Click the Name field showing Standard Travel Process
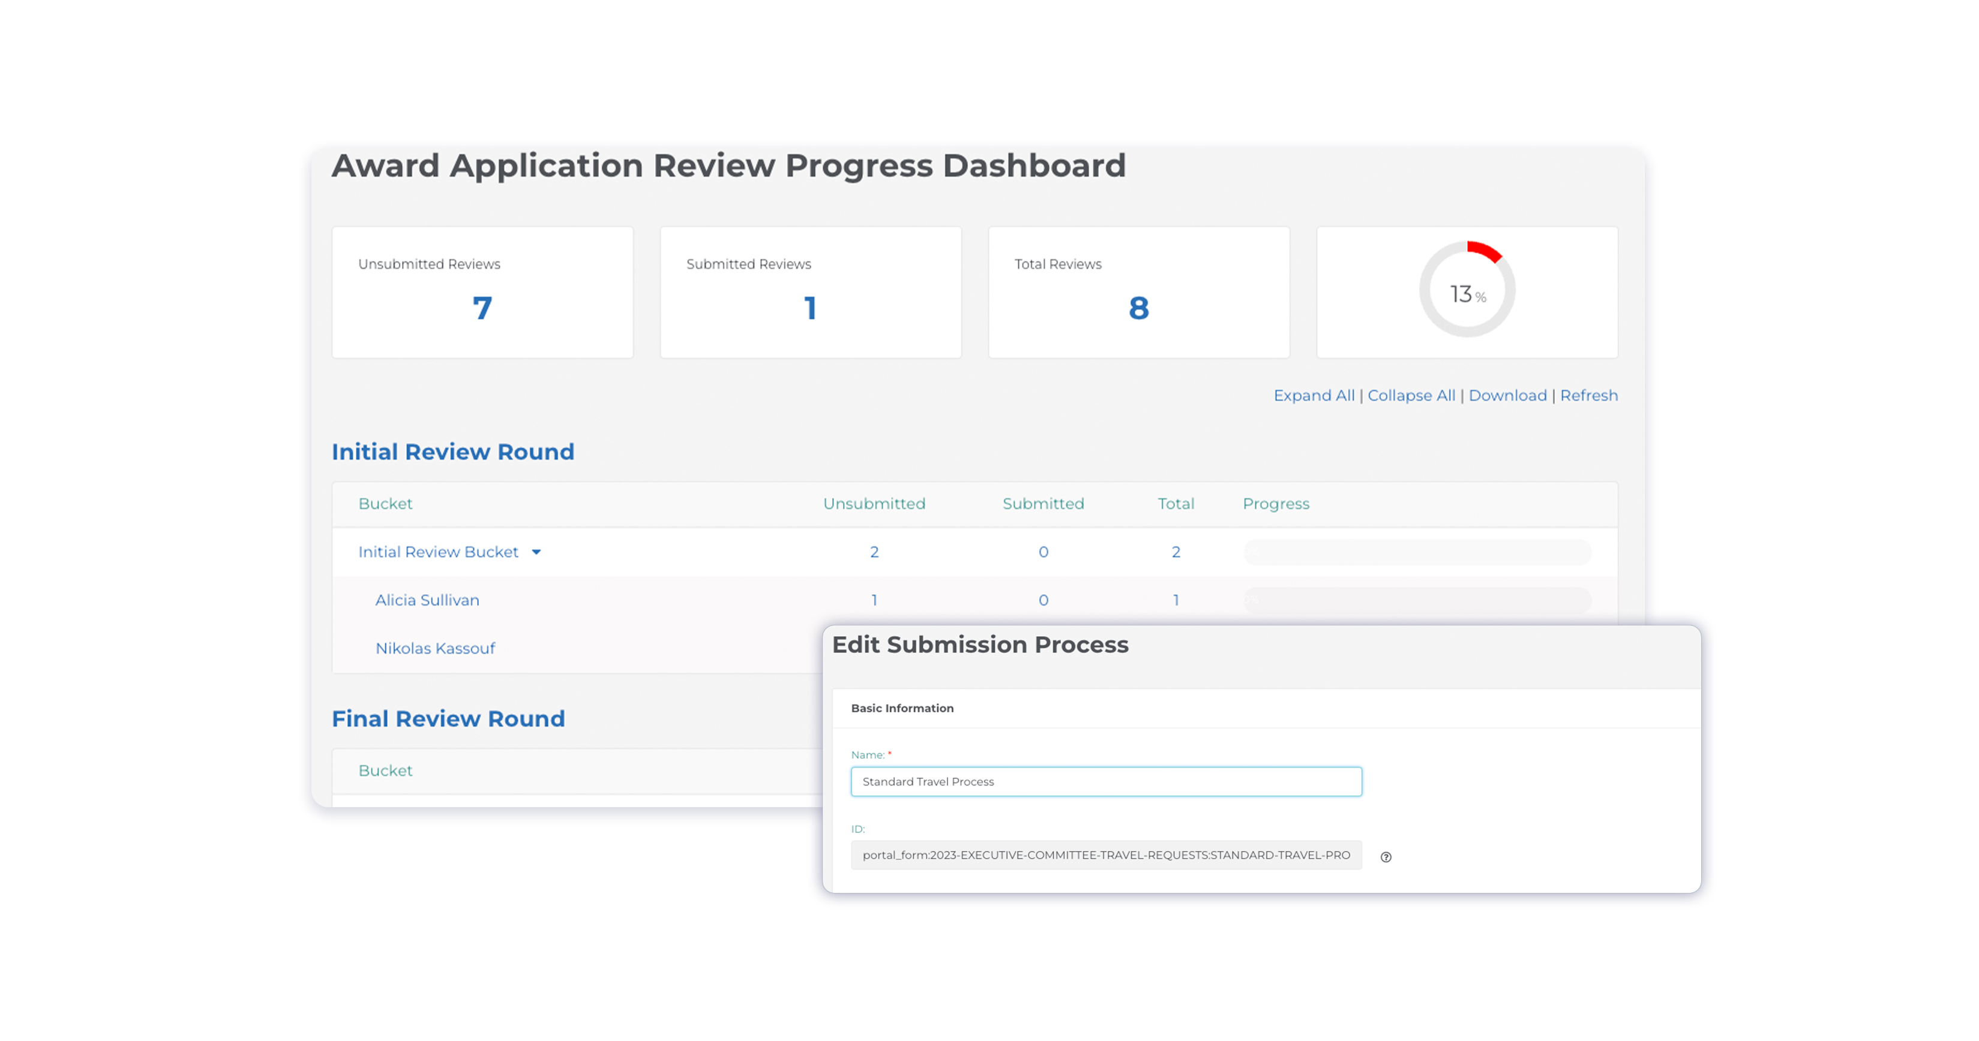Viewport: 1979px width, 1041px height. pyautogui.click(x=1105, y=781)
